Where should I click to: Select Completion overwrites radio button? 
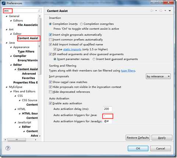(81, 24)
